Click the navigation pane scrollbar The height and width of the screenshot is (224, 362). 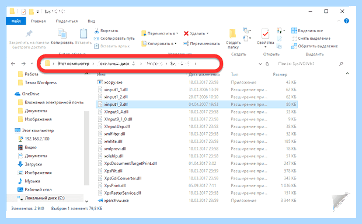tap(86, 148)
